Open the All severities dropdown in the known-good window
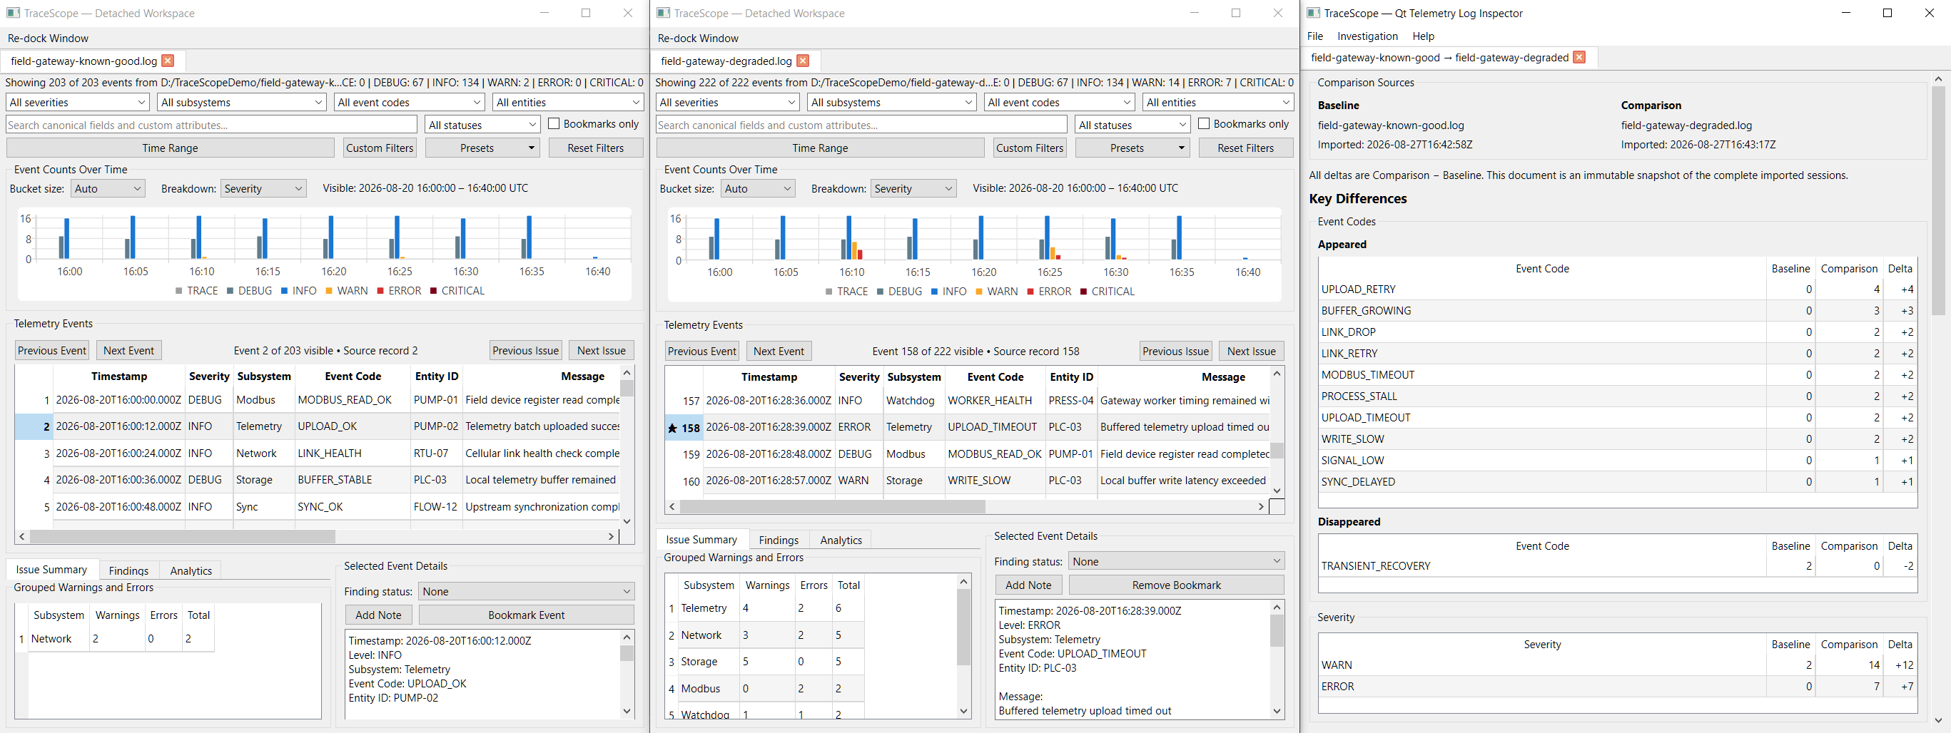 coord(77,102)
